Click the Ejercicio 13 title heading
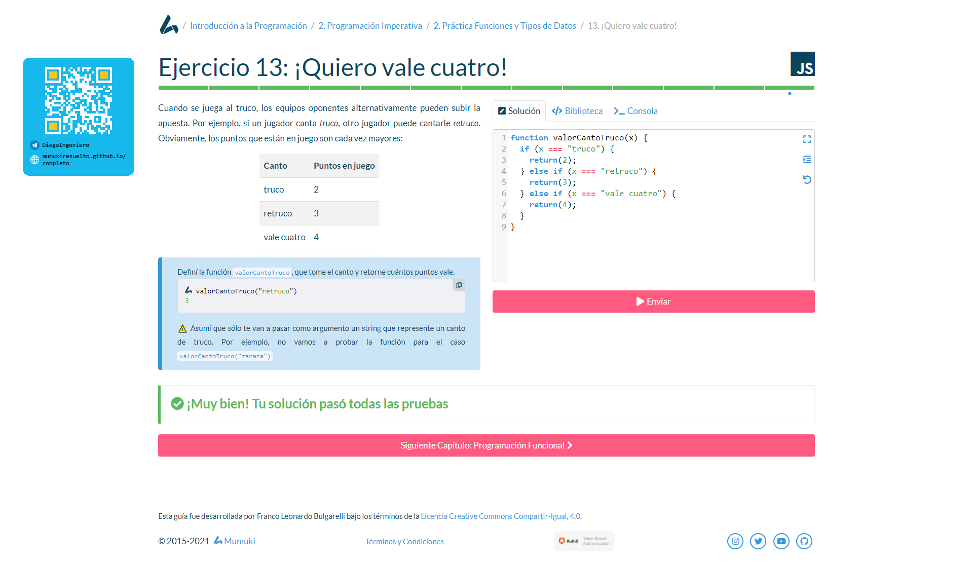The height and width of the screenshot is (563, 973). (333, 67)
